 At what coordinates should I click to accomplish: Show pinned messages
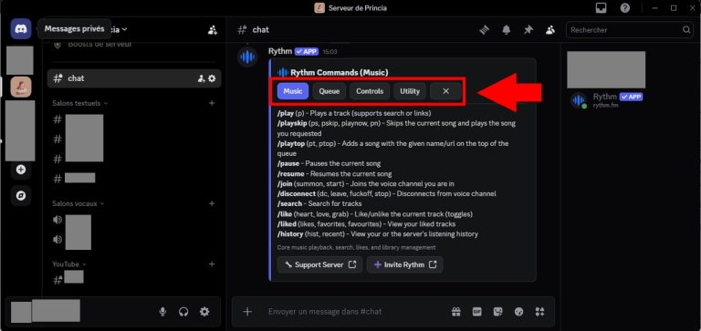coord(528,30)
